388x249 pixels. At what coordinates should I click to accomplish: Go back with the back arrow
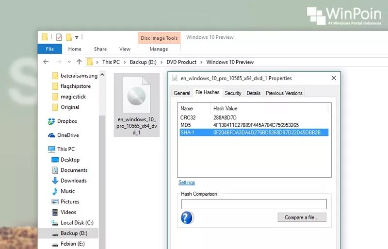click(46, 62)
